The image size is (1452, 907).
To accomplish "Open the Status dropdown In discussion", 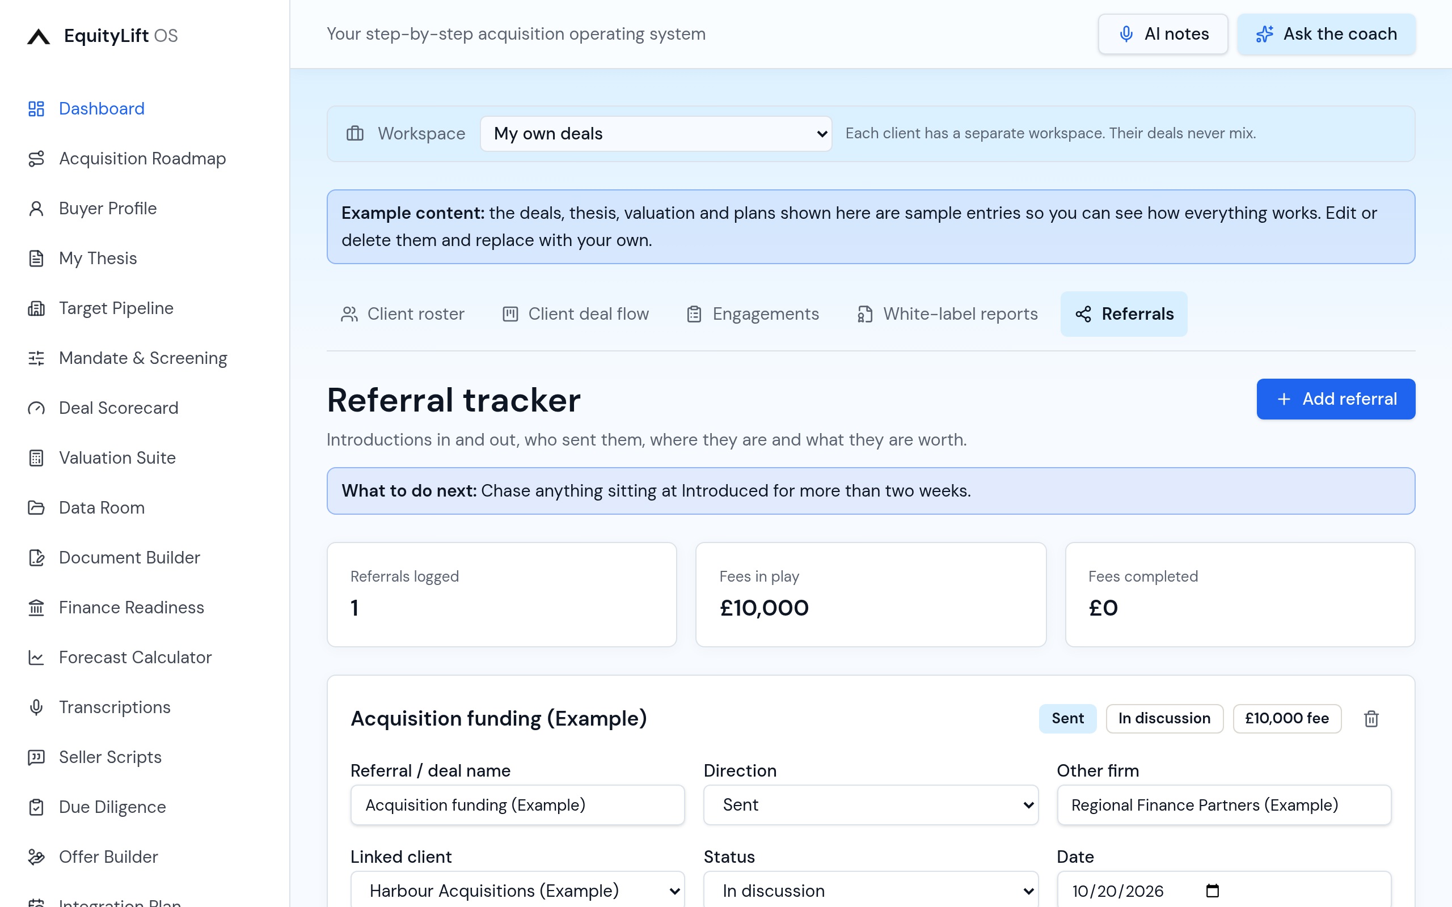I will click(x=871, y=890).
